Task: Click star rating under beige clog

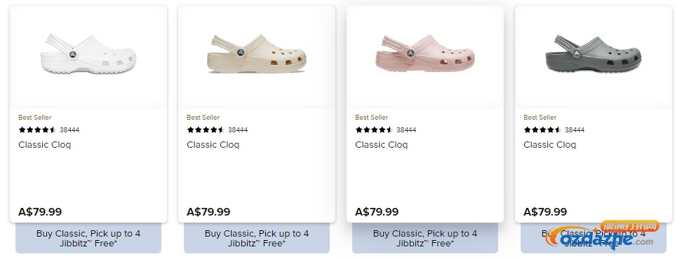Action: 206,129
